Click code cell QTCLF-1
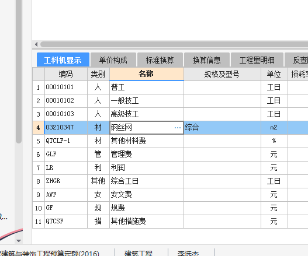The width and height of the screenshot is (308, 256). 66,141
